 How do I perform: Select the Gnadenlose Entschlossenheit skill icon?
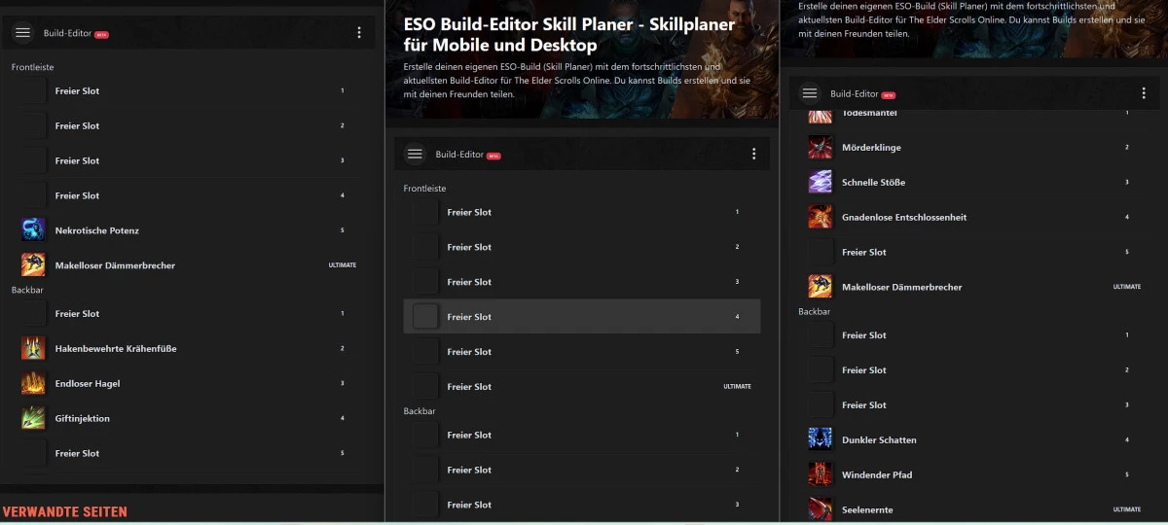click(820, 217)
